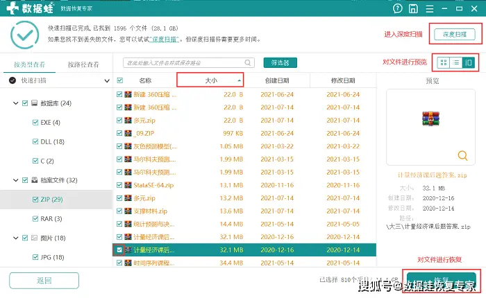The height and width of the screenshot is (298, 486).
Task: Click the save scan result icon
Action: (x=413, y=9)
